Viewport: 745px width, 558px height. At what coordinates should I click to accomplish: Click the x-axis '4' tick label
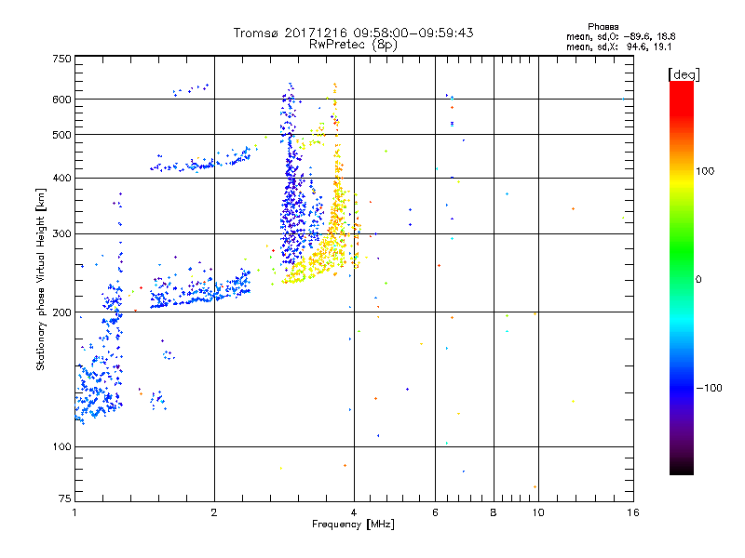click(x=354, y=512)
